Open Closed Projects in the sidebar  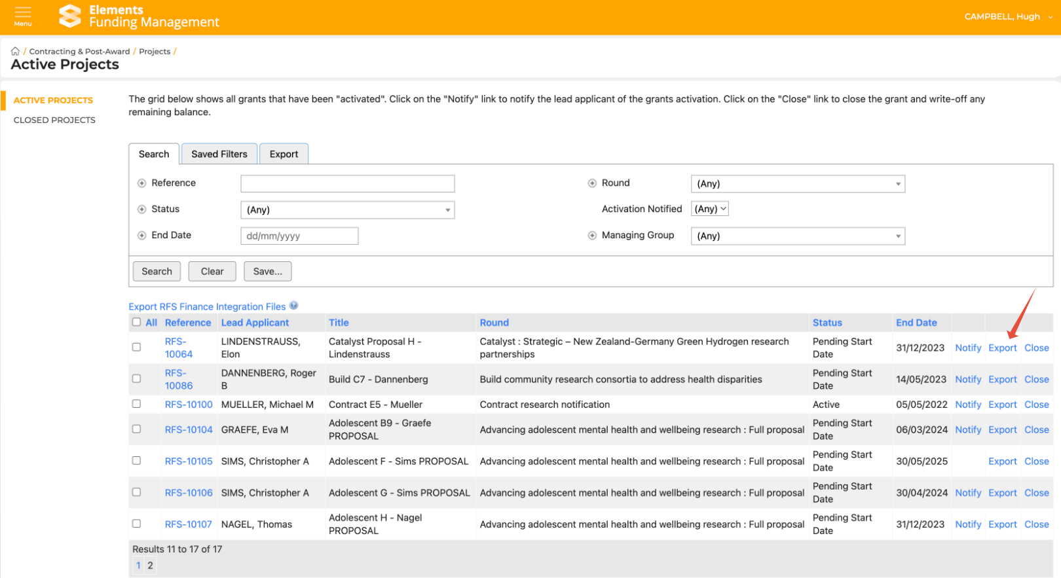coord(54,120)
